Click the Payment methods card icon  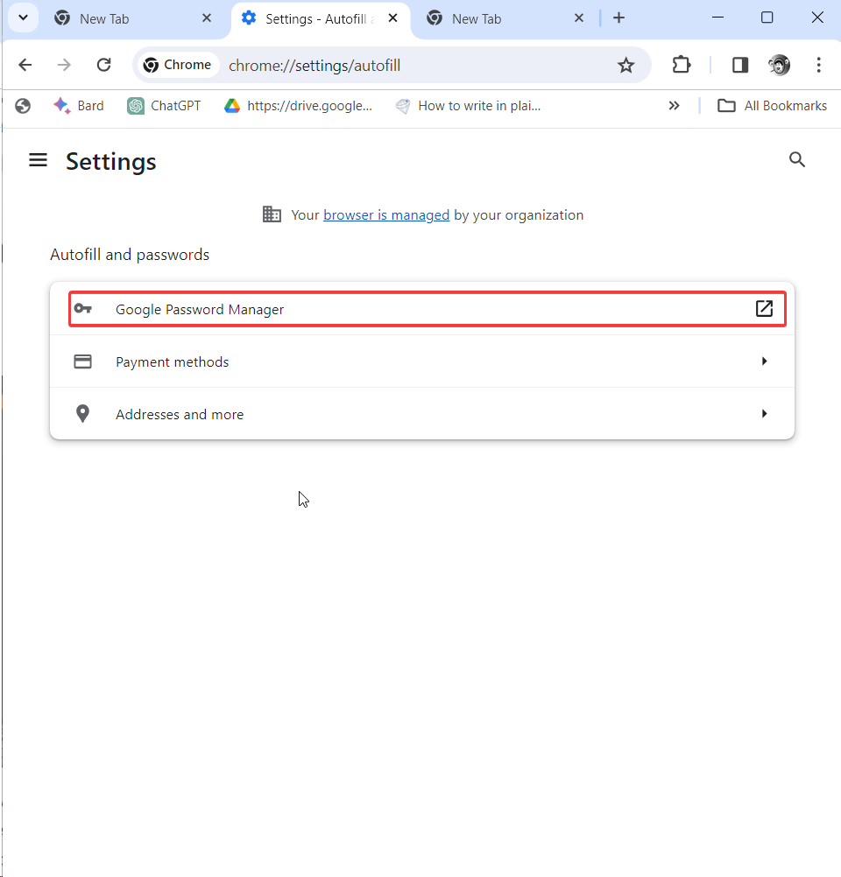[82, 361]
